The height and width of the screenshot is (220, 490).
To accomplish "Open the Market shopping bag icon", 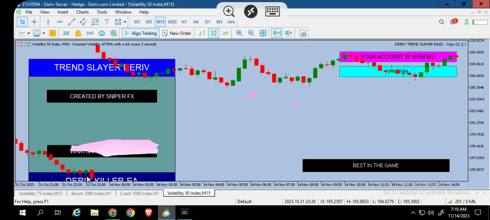I will pyautogui.click(x=78, y=33).
